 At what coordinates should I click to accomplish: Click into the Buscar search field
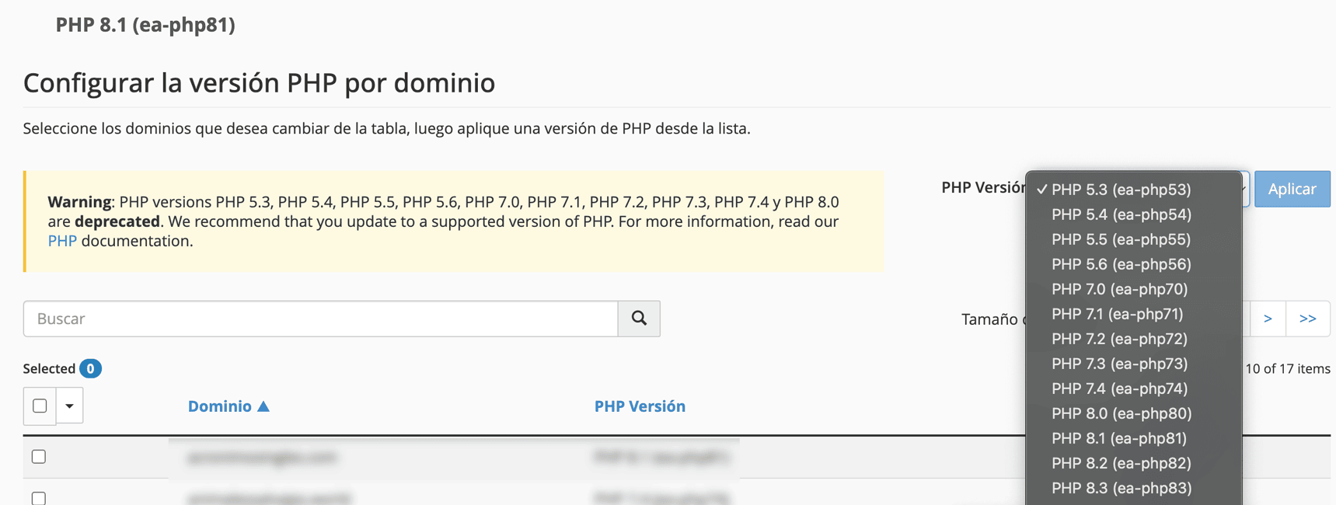click(x=320, y=319)
